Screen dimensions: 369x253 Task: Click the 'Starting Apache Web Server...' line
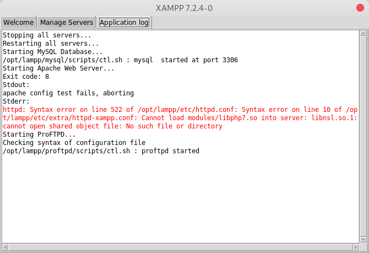58,68
